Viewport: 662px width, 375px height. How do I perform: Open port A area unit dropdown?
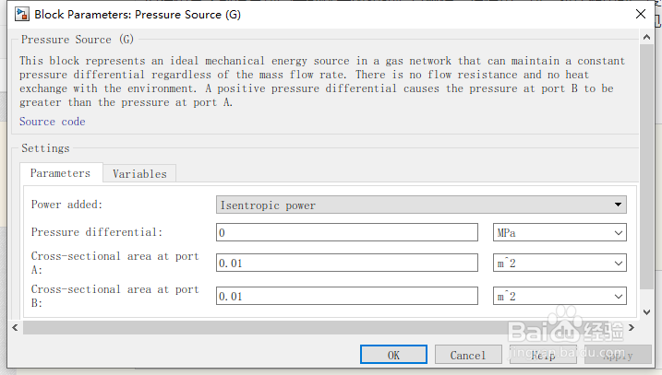point(560,264)
